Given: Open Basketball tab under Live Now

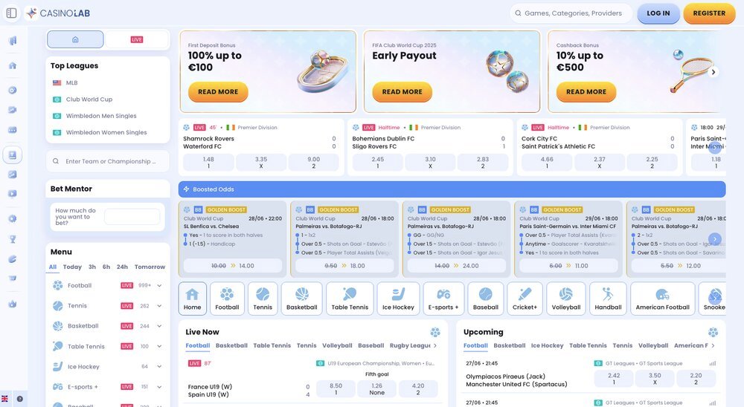Looking at the screenshot, I should (231, 345).
